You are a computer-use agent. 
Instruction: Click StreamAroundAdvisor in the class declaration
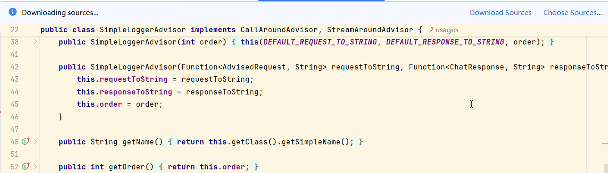pyautogui.click(x=370, y=30)
